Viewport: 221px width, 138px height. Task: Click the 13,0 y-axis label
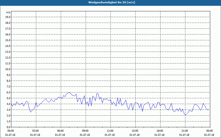[8, 52]
